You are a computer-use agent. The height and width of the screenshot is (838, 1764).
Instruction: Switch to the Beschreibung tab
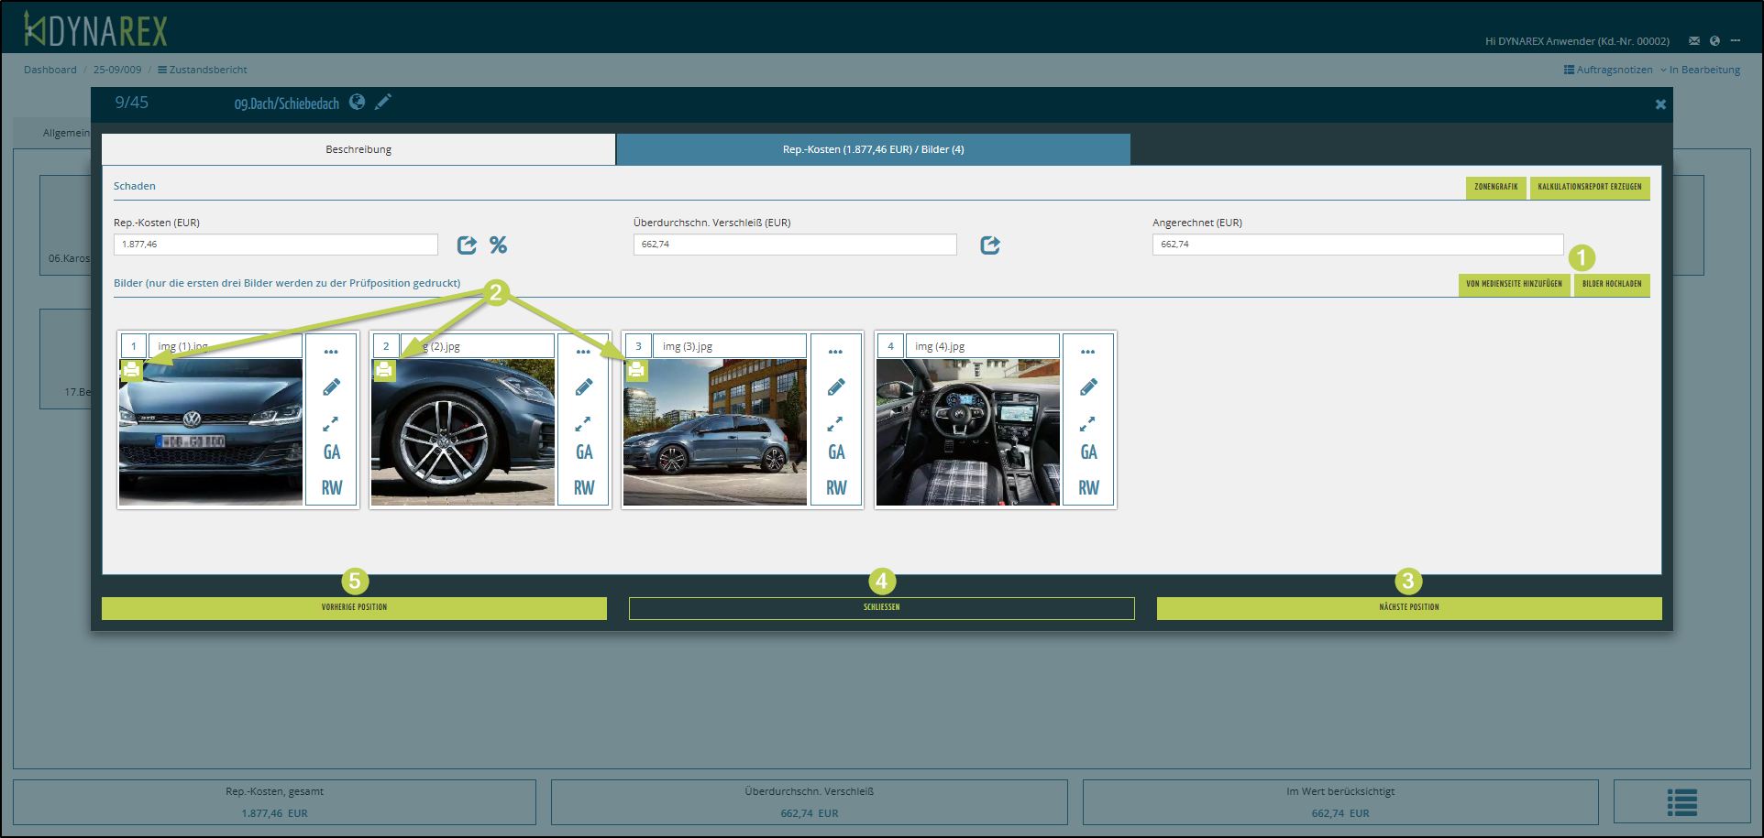(x=358, y=149)
